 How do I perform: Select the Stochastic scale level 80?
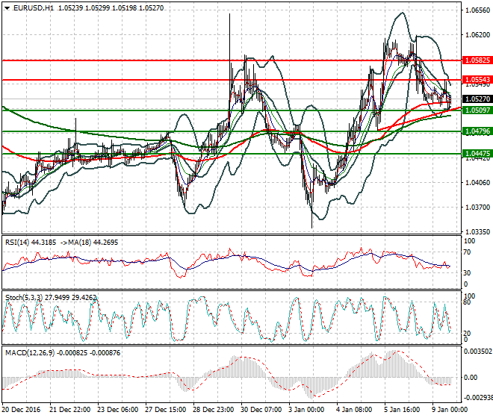[x=467, y=302]
